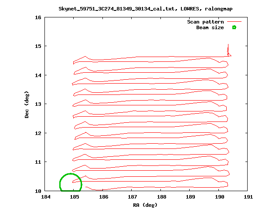Click the y-axis tick label 10

[x=38, y=191]
